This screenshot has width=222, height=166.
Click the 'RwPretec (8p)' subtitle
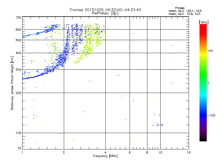[x=105, y=13]
